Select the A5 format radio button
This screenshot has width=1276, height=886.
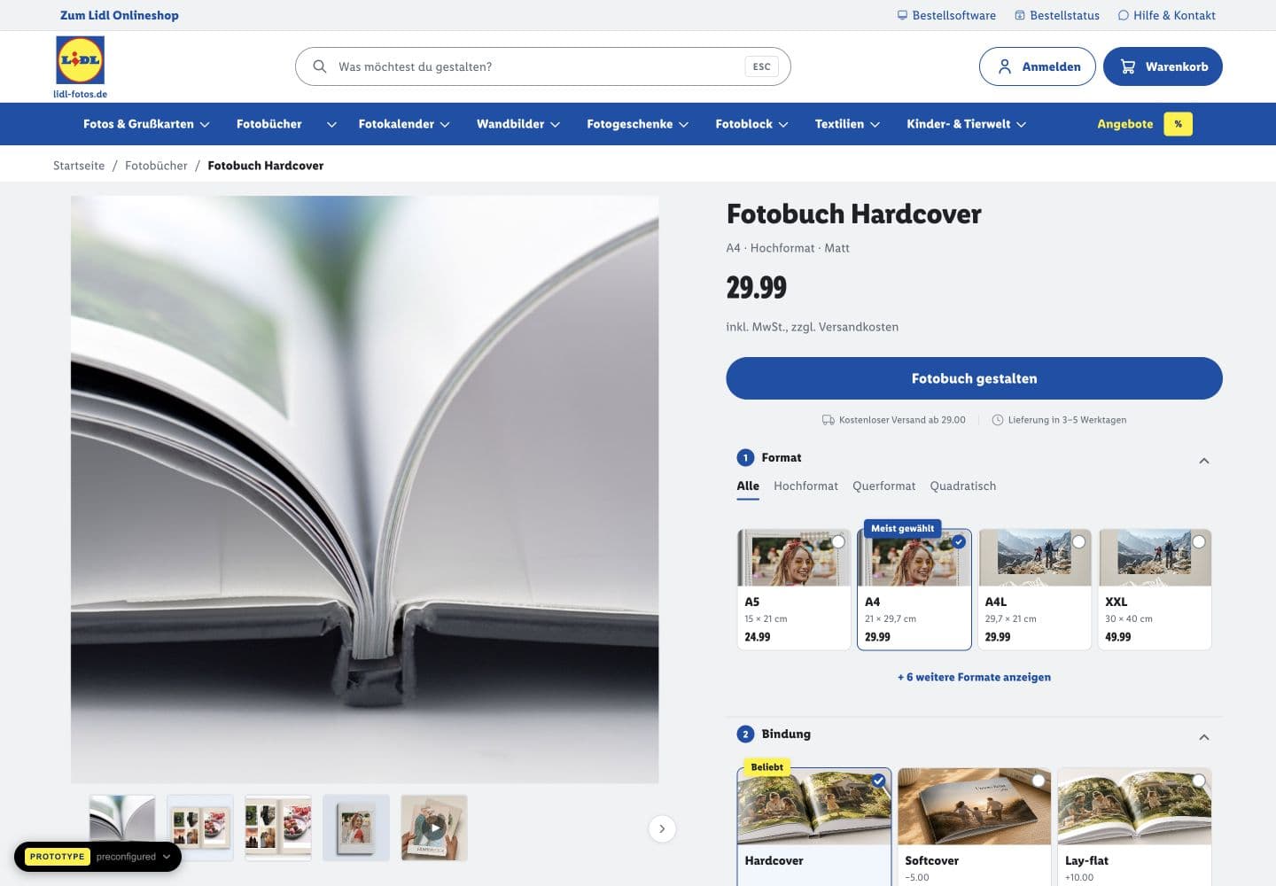click(837, 542)
